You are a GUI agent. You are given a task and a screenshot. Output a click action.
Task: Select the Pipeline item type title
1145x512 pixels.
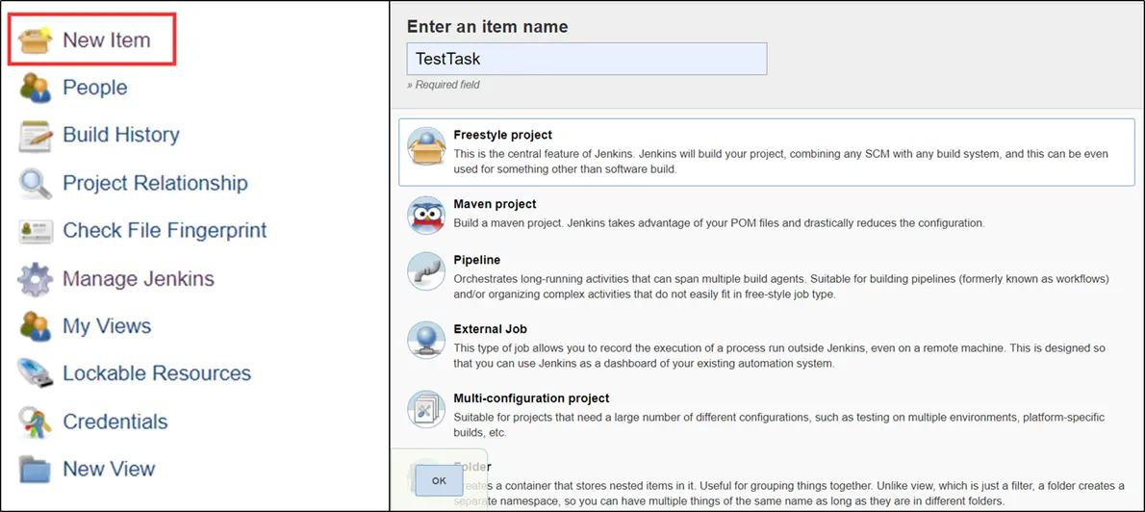tap(477, 260)
